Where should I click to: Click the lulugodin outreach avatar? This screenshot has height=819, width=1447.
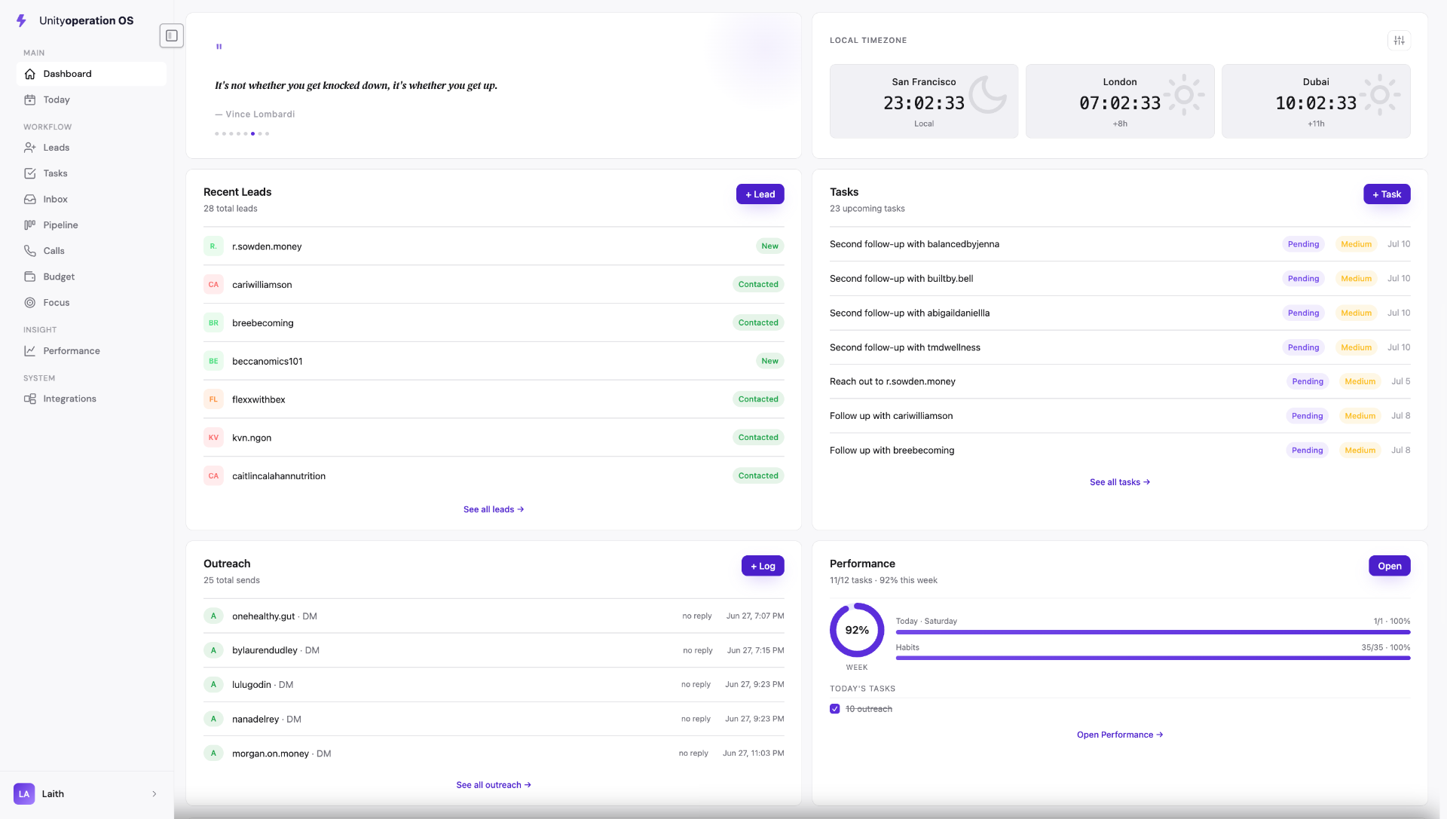(x=213, y=684)
